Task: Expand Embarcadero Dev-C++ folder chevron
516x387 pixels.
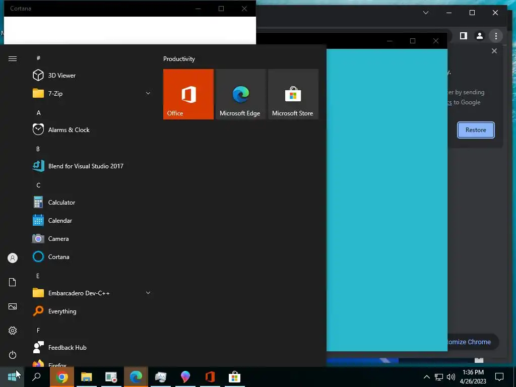Action: tap(148, 293)
